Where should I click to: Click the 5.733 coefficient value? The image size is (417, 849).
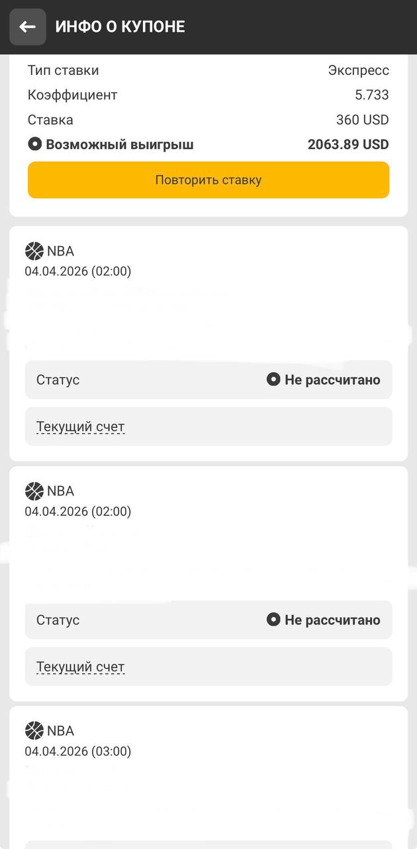pyautogui.click(x=371, y=95)
